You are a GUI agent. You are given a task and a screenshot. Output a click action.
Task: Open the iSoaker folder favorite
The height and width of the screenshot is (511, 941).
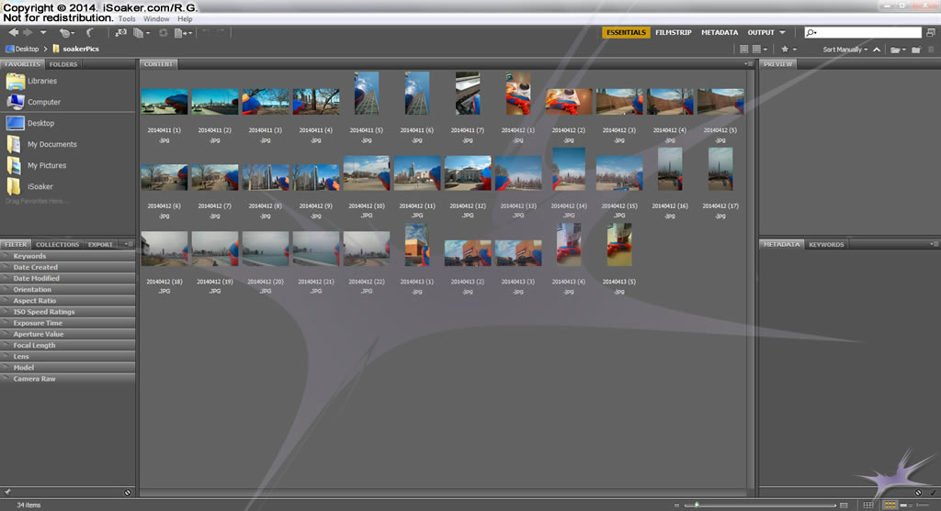point(30,186)
